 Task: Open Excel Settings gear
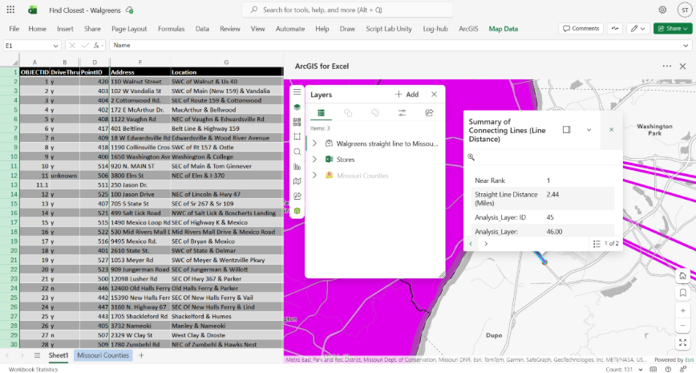click(x=662, y=10)
